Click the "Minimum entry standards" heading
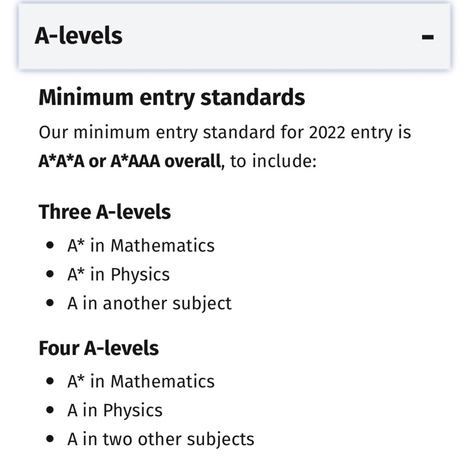Viewport: 469px width, 472px height. pyautogui.click(x=172, y=97)
